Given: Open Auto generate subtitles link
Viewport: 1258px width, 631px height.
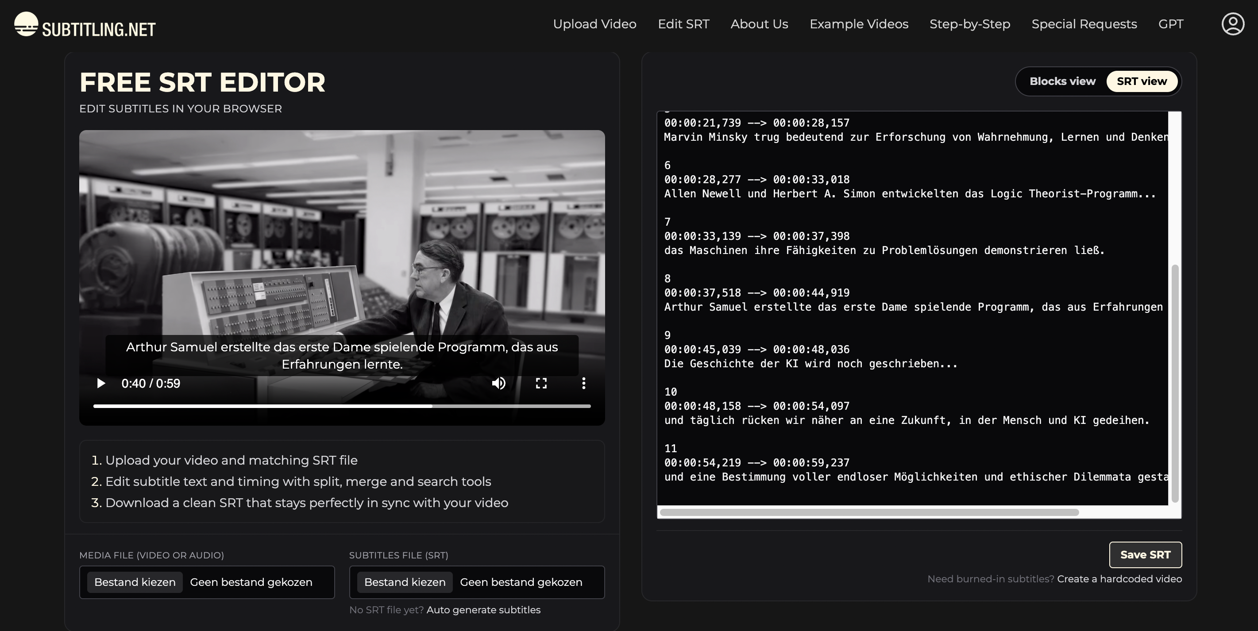Looking at the screenshot, I should tap(483, 609).
